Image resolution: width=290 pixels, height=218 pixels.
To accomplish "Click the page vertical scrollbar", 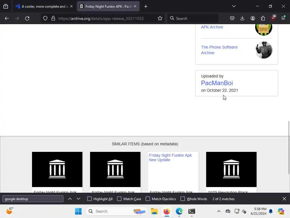I will [x=289, y=148].
